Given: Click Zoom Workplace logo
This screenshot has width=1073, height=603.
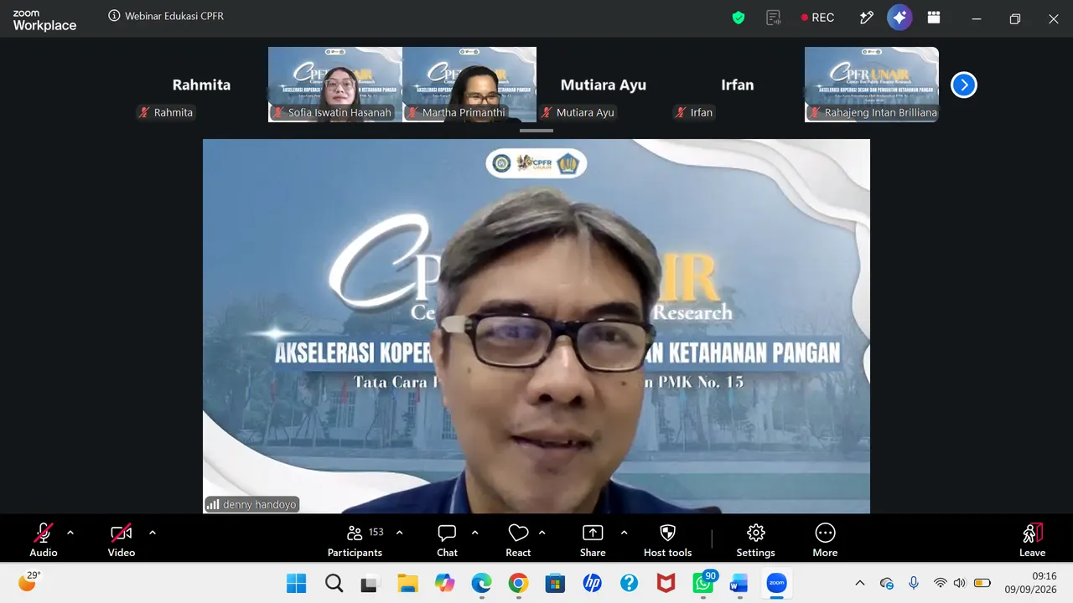Looking at the screenshot, I should point(44,20).
